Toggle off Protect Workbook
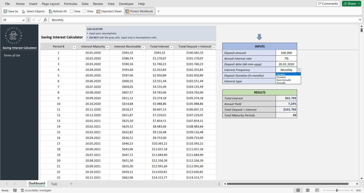 point(140,11)
